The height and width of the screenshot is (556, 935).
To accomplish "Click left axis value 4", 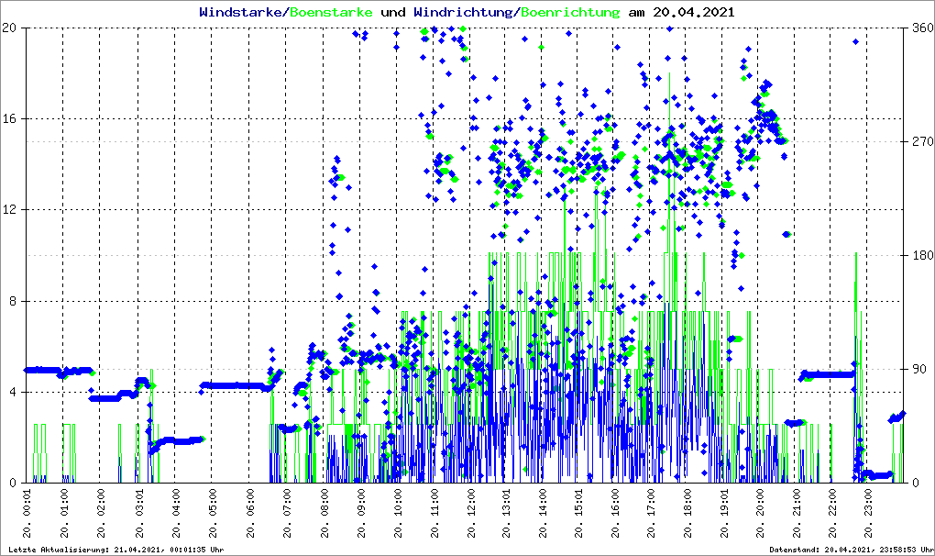I will [12, 392].
